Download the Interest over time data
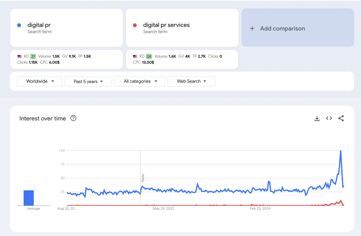The height and width of the screenshot is (236, 361). 317,118
